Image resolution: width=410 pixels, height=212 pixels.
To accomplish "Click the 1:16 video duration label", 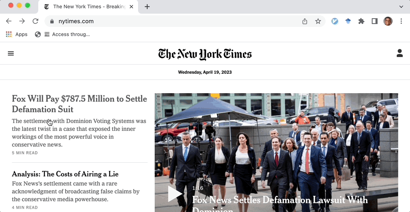I will click(198, 188).
